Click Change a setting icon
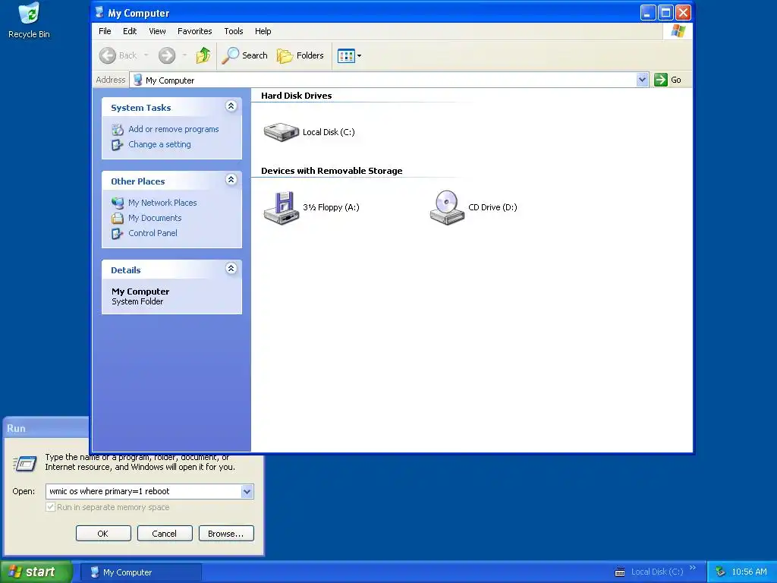 (x=118, y=145)
